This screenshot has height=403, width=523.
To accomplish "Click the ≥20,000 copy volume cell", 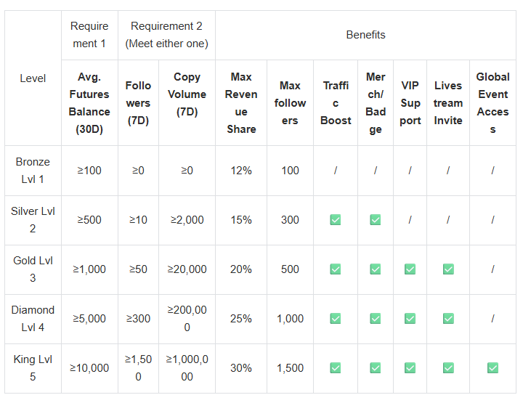I will coord(187,269).
